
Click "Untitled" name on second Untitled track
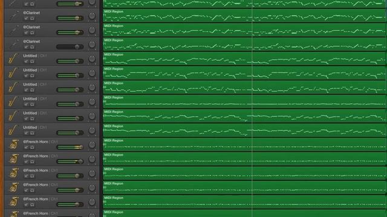[x=30, y=70]
